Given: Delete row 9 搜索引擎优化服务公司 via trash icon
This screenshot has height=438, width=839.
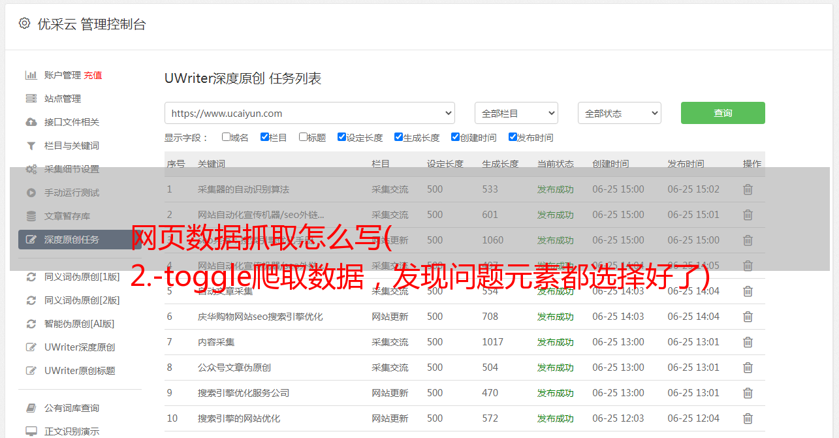Looking at the screenshot, I should 748,393.
